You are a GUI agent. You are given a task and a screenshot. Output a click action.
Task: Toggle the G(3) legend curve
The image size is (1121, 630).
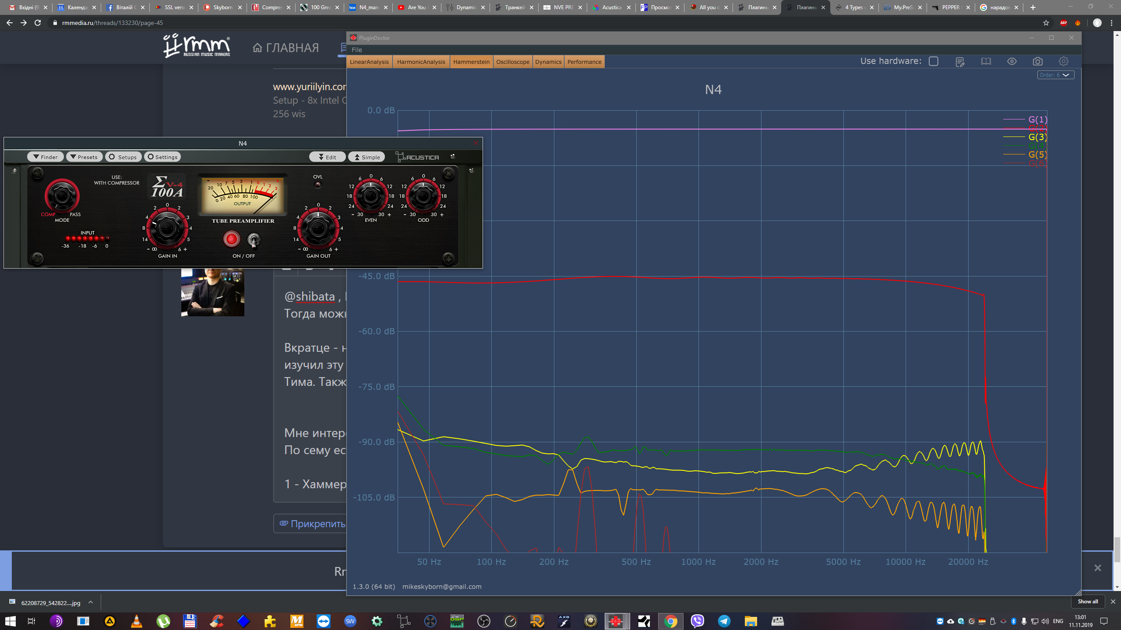(x=1025, y=136)
